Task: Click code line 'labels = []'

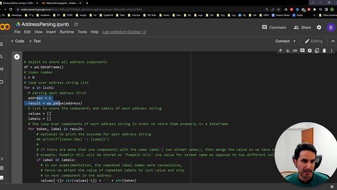Action: [39, 119]
